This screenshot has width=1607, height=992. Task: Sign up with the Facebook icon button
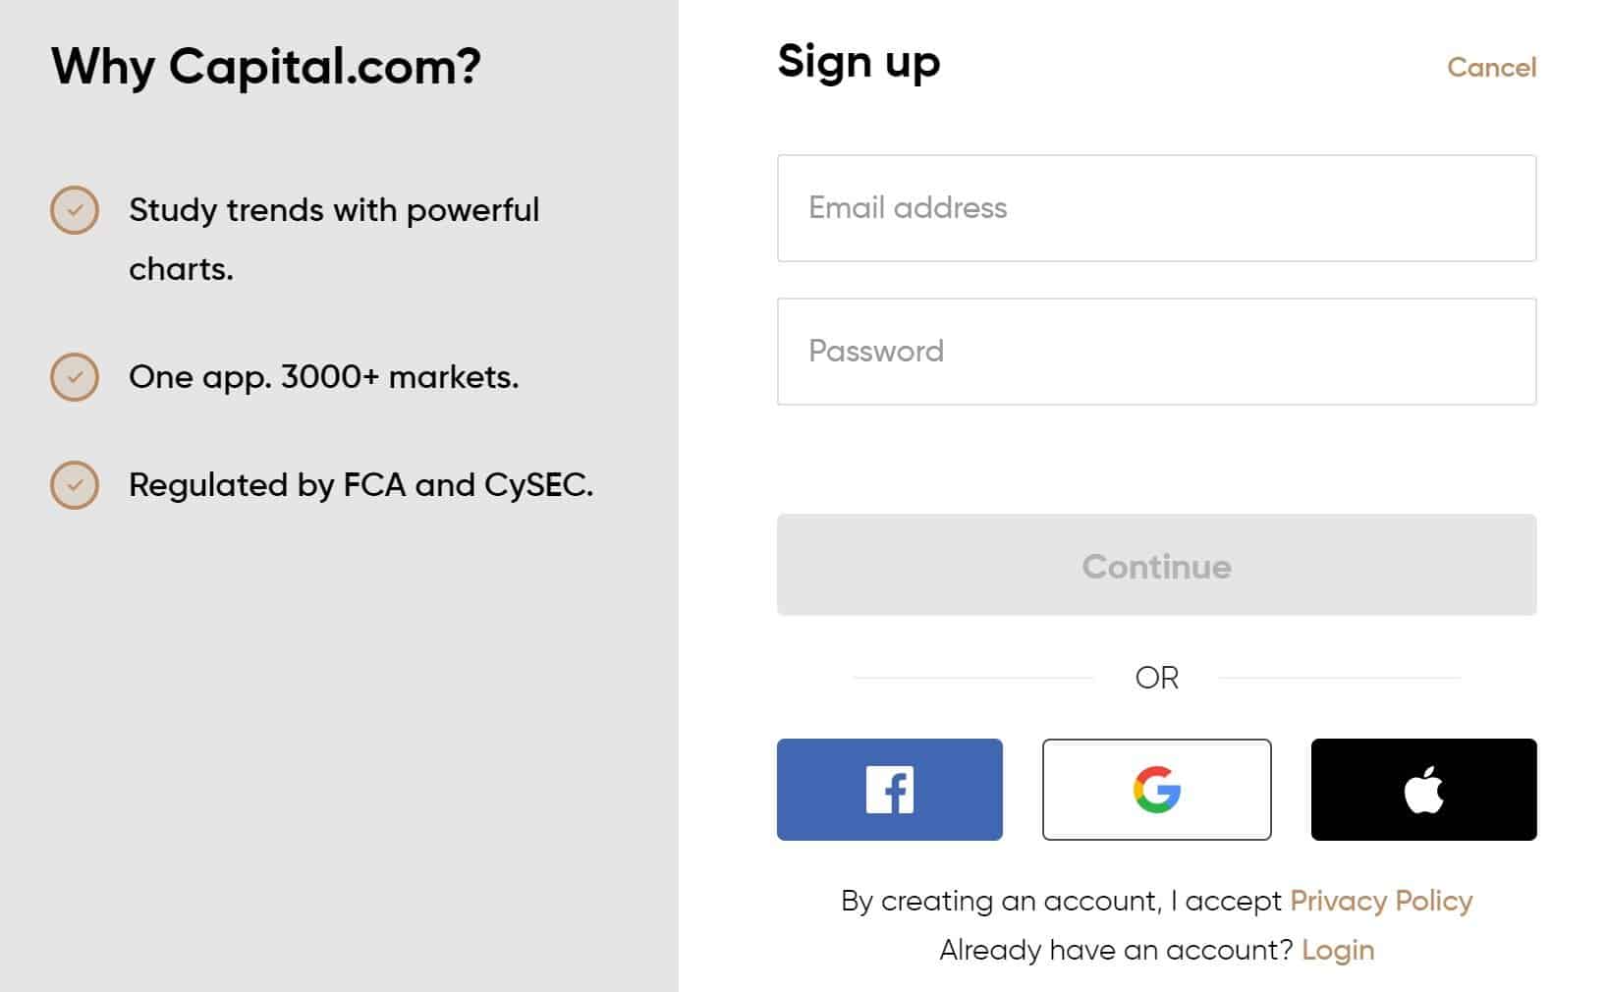pos(889,790)
